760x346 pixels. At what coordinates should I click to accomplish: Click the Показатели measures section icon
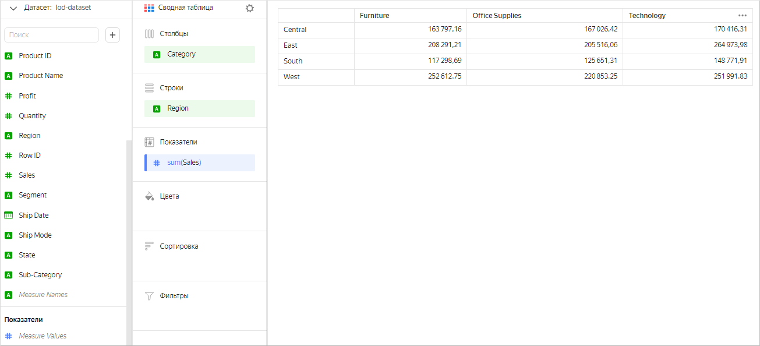(149, 142)
